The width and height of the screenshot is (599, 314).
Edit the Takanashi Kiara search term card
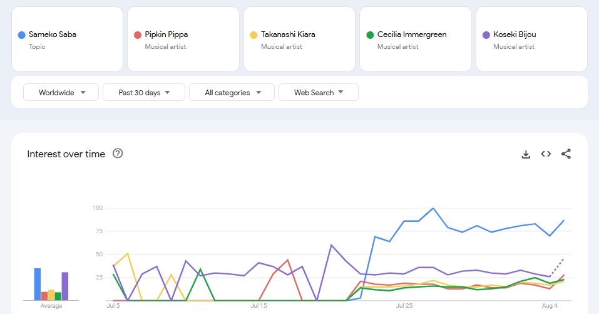click(x=299, y=39)
